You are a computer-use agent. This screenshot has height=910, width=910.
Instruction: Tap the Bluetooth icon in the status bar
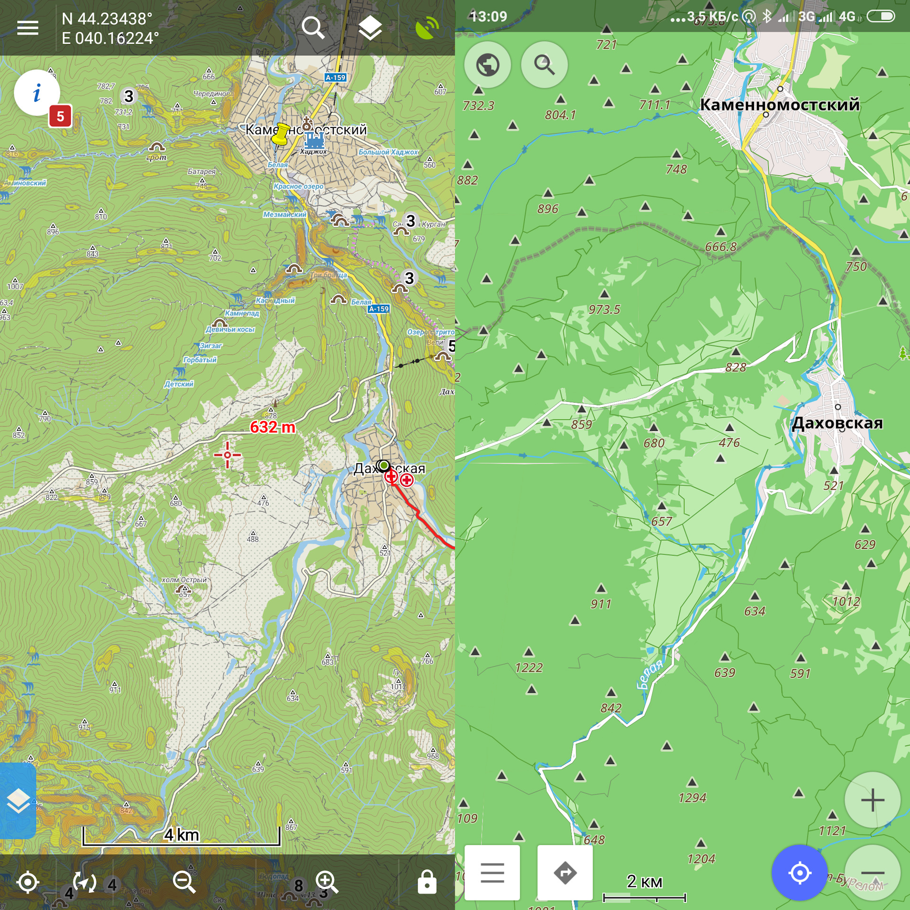pos(767,17)
